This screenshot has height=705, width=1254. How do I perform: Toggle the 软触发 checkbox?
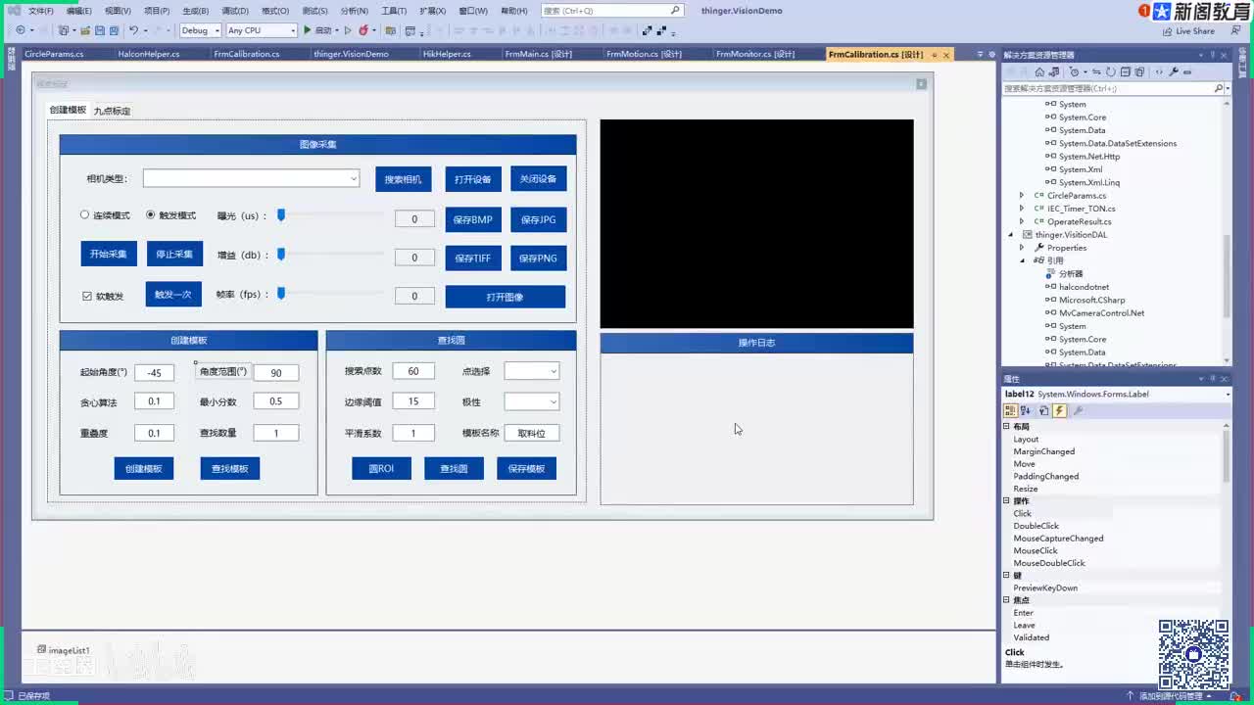(87, 296)
